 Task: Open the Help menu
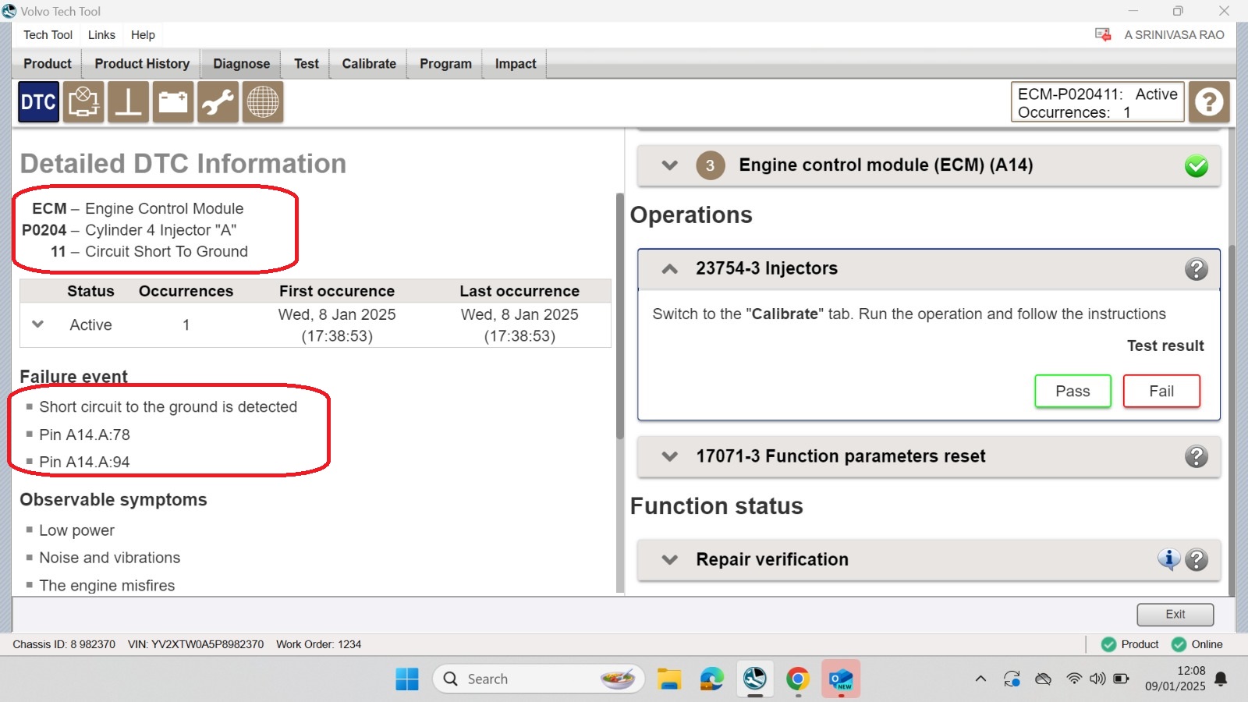point(143,35)
